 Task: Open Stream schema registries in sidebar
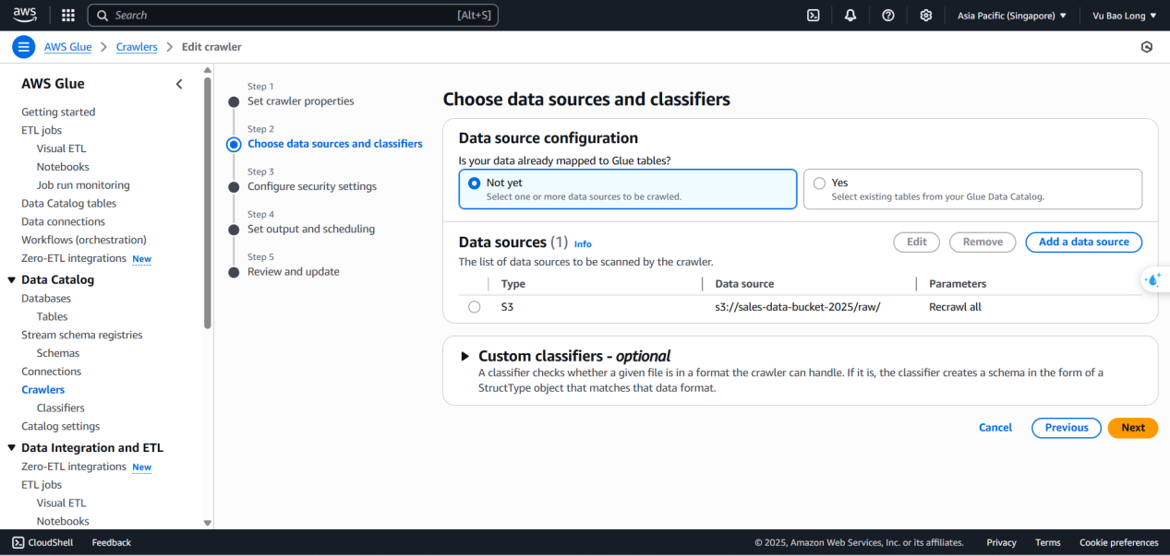[x=82, y=335]
